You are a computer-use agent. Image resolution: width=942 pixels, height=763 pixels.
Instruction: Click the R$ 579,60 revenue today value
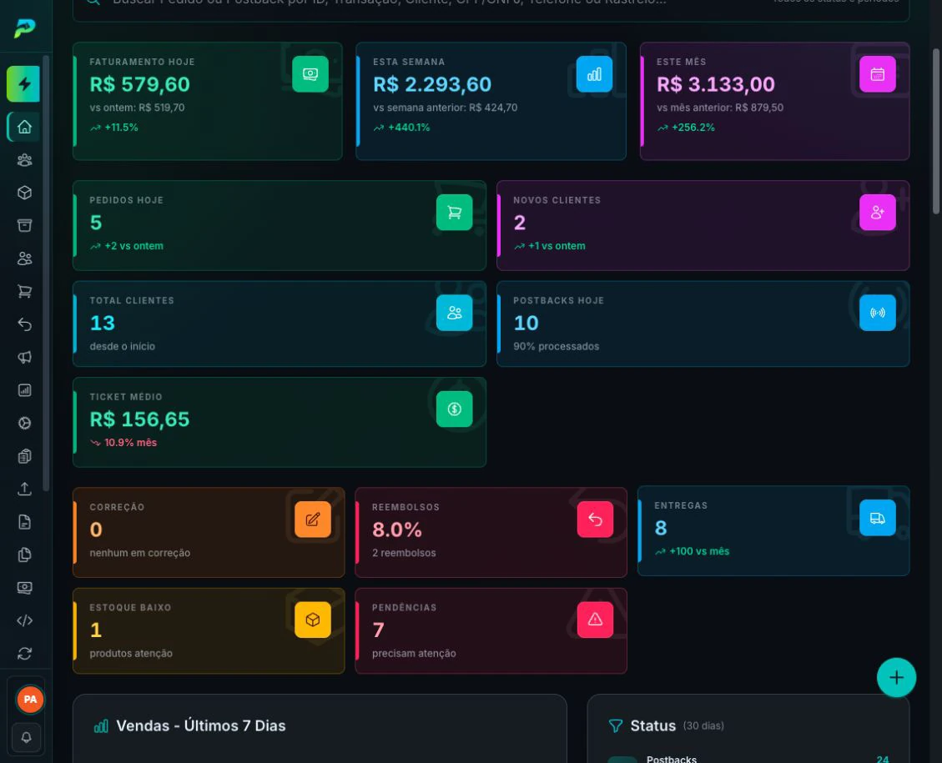[x=139, y=84]
